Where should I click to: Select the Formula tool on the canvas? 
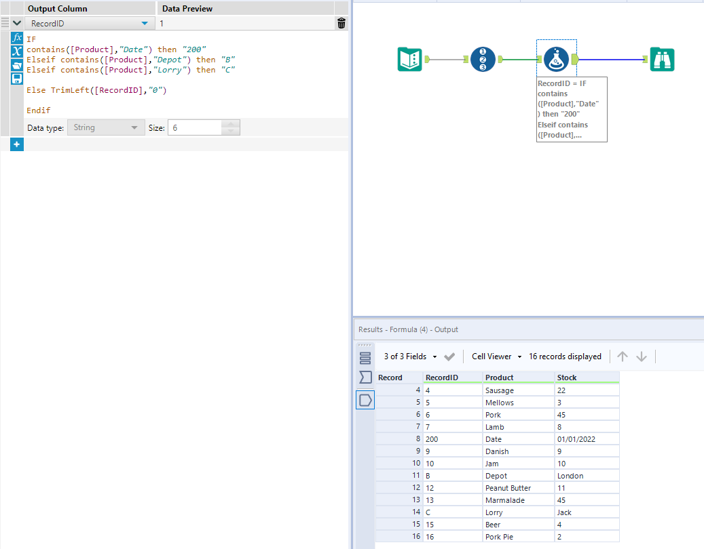[557, 59]
